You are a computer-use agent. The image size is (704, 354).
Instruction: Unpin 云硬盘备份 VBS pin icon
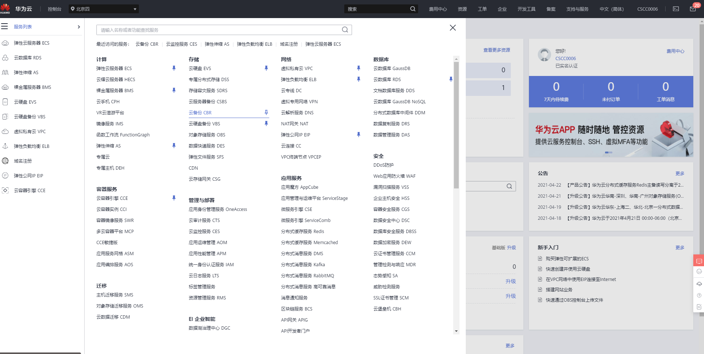click(x=266, y=124)
